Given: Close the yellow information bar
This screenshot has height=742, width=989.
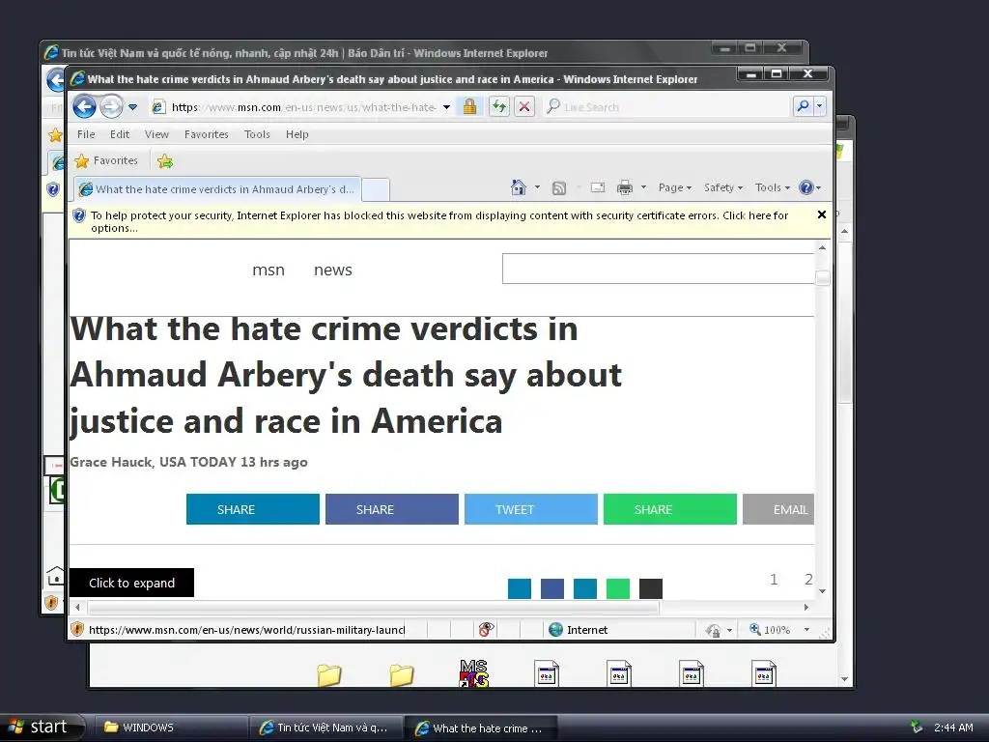Looking at the screenshot, I should point(821,214).
